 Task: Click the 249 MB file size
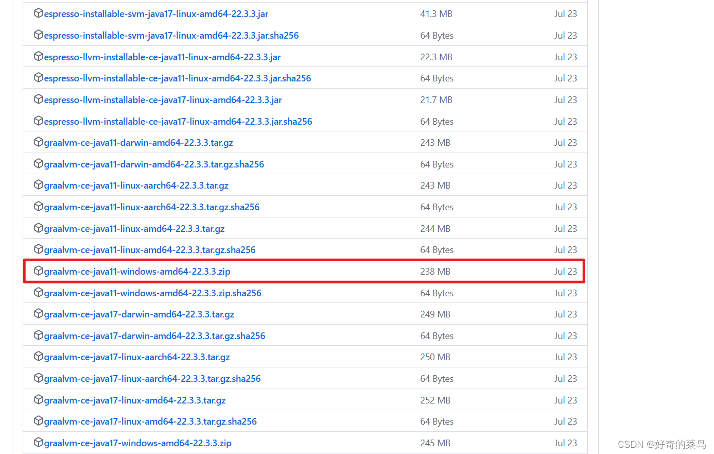tap(435, 314)
